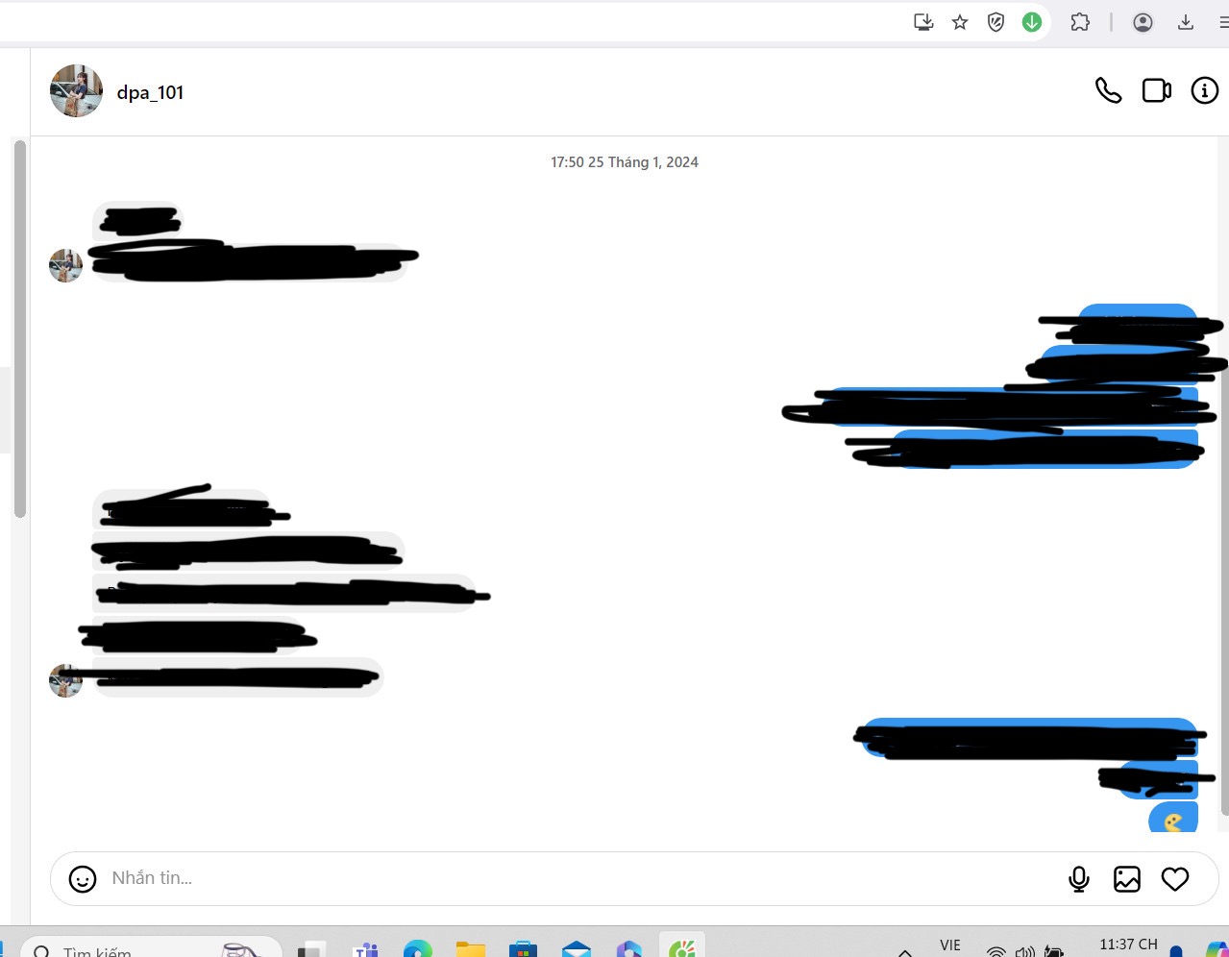Start a voice call with dpa_101
This screenshot has width=1229, height=957.
click(x=1108, y=90)
